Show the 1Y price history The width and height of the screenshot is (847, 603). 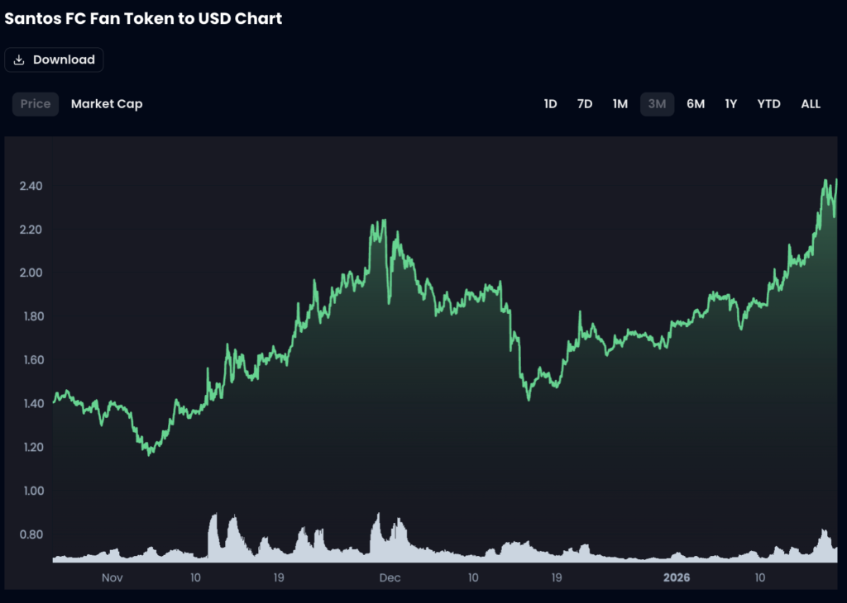pos(731,104)
